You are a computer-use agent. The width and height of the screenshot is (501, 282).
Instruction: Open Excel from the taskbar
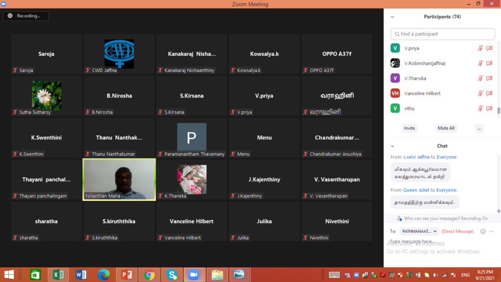(x=58, y=275)
